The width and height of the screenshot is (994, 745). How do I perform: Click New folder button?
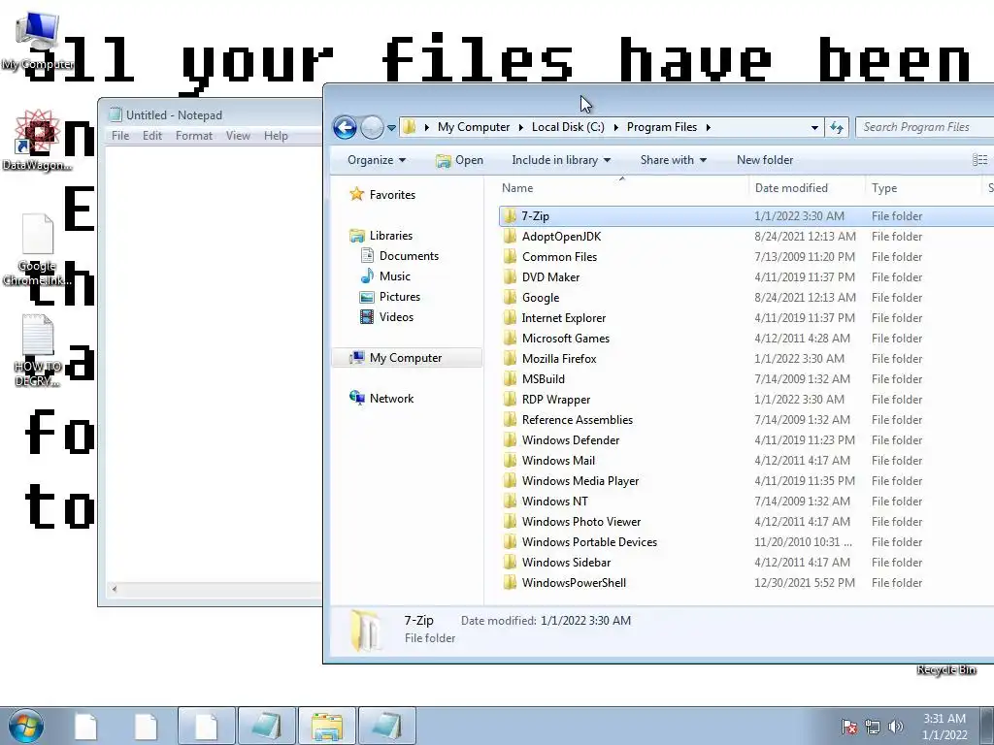tap(765, 160)
